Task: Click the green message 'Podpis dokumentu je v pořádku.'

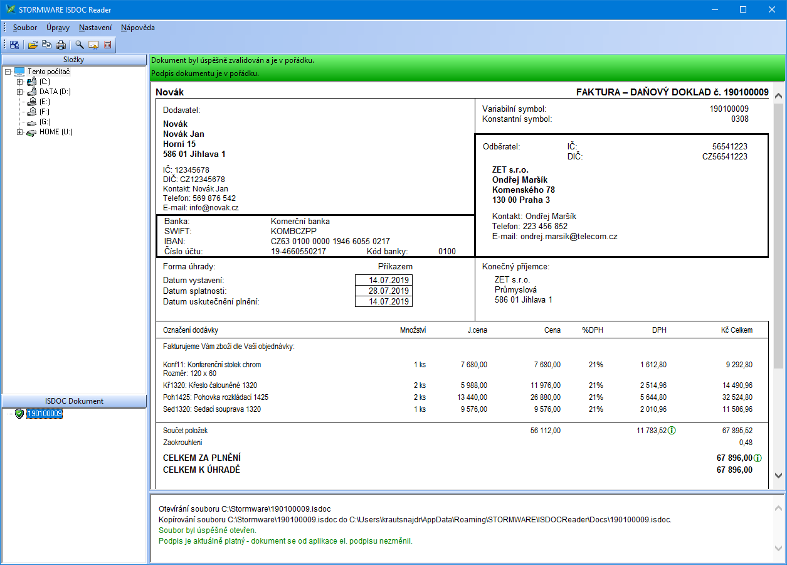Action: (205, 73)
